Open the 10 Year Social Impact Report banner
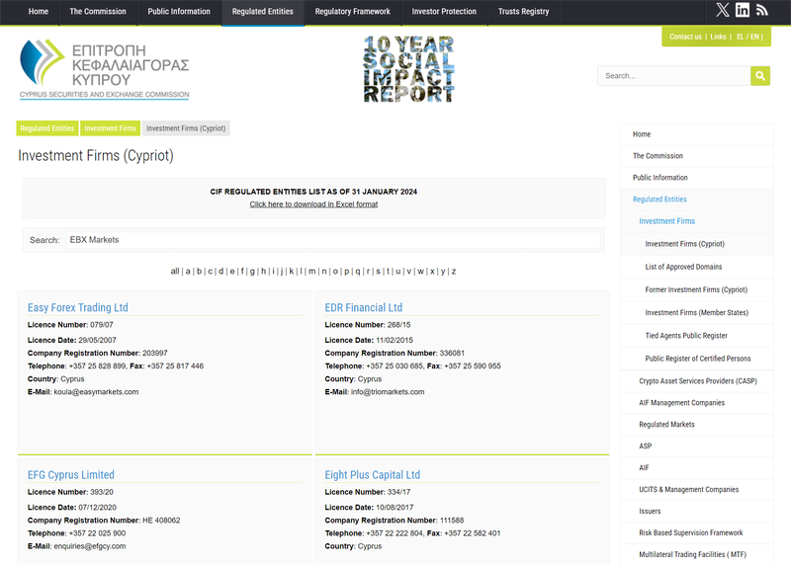 (408, 69)
